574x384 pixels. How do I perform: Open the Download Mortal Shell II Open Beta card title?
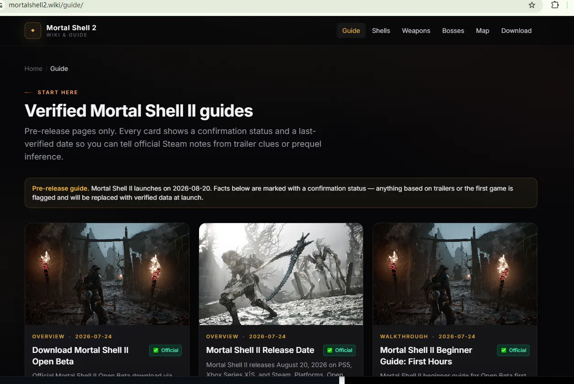pyautogui.click(x=81, y=356)
